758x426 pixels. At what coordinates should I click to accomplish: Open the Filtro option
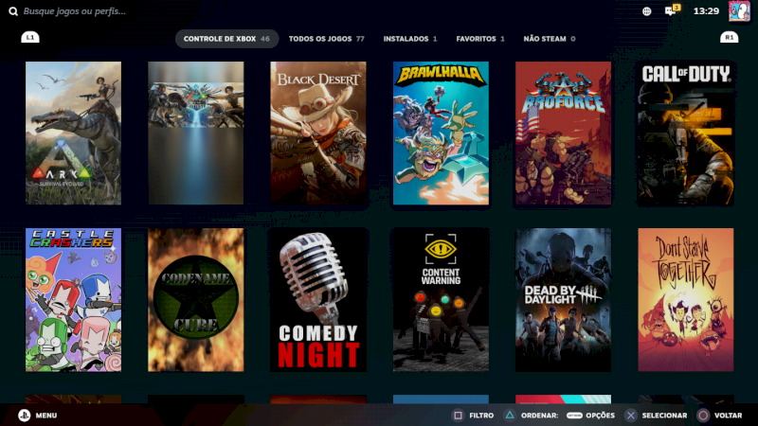pyautogui.click(x=481, y=416)
